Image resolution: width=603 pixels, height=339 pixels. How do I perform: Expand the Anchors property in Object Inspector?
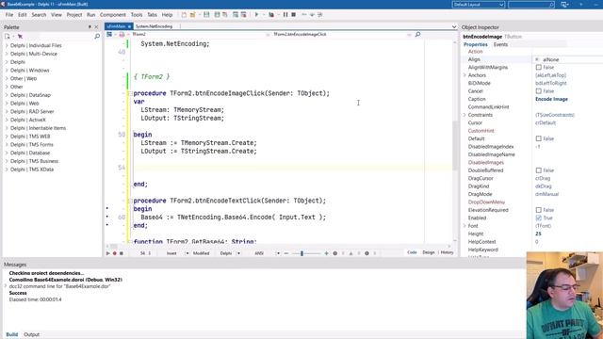464,75
